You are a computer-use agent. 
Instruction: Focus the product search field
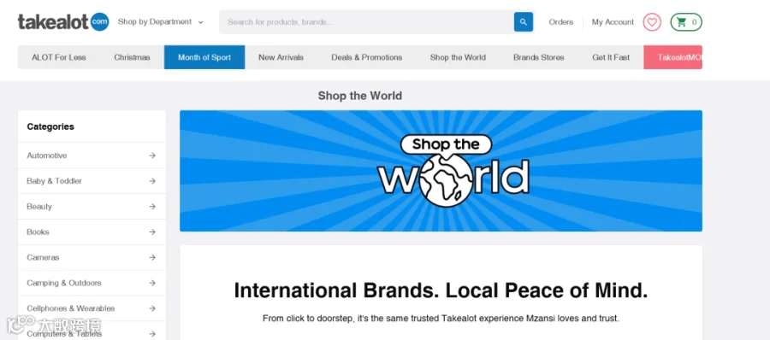click(367, 22)
